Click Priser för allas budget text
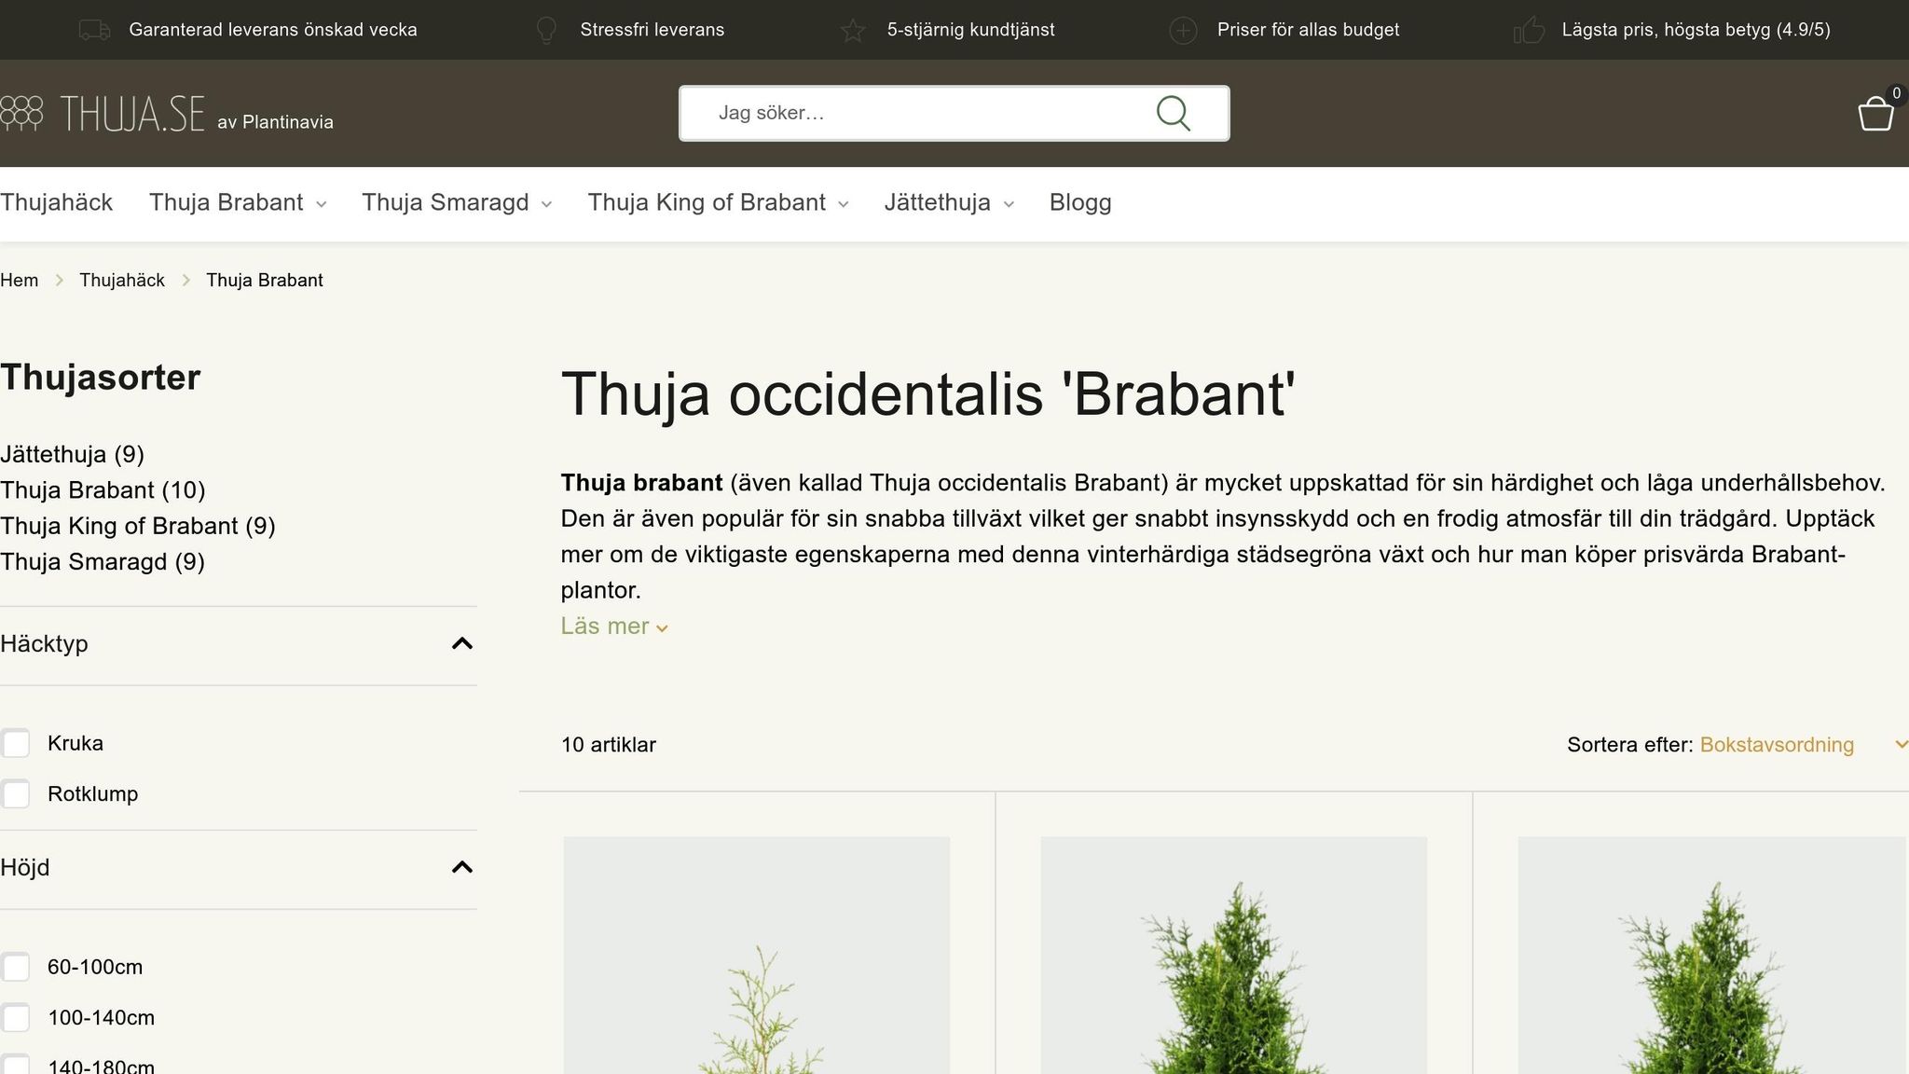This screenshot has height=1074, width=1909. 1308,30
